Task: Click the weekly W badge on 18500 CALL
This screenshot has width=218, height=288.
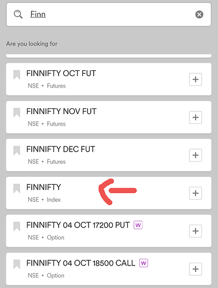Action: pyautogui.click(x=144, y=263)
